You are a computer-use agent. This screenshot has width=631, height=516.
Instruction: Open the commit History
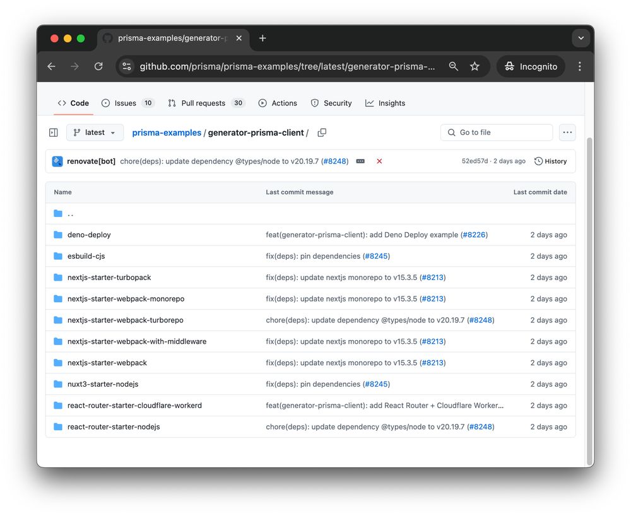[x=550, y=161]
